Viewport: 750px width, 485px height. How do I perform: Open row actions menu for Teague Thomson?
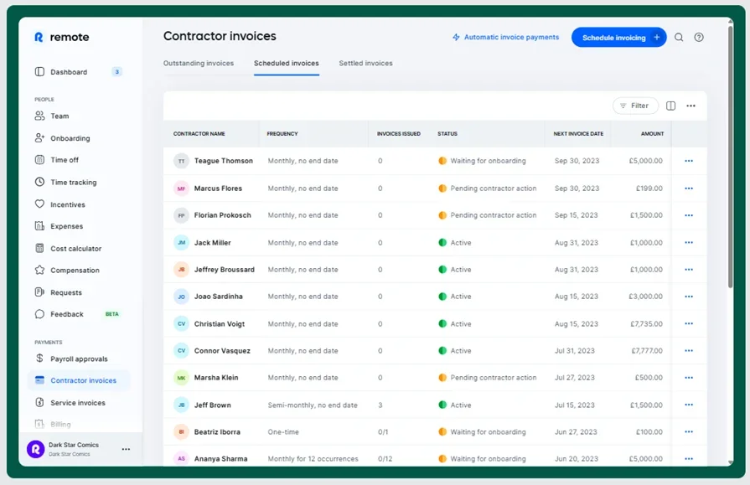(x=689, y=161)
